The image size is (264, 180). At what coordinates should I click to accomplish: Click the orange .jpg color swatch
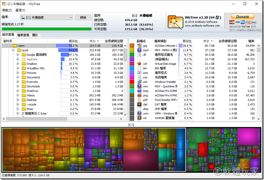132,46
